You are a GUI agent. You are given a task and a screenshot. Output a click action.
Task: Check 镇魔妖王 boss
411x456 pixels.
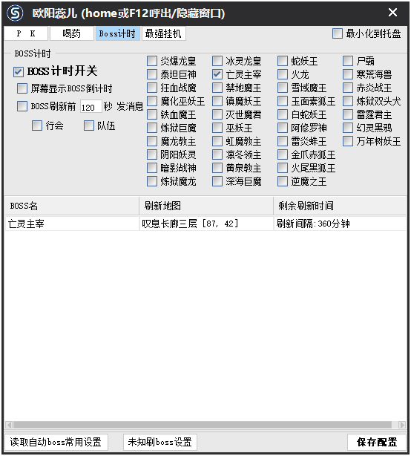[217, 101]
